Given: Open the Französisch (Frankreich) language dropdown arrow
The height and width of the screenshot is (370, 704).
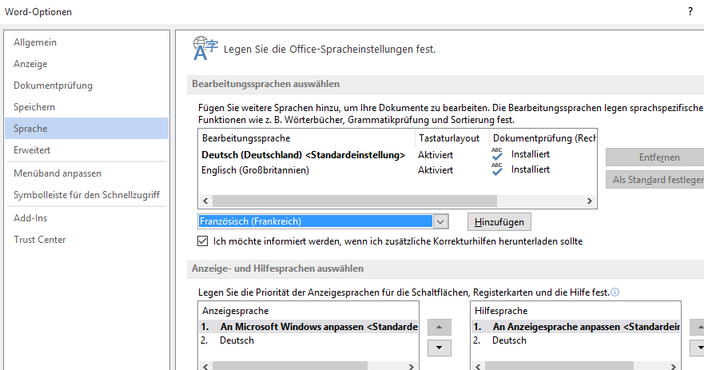Looking at the screenshot, I should pyautogui.click(x=440, y=221).
